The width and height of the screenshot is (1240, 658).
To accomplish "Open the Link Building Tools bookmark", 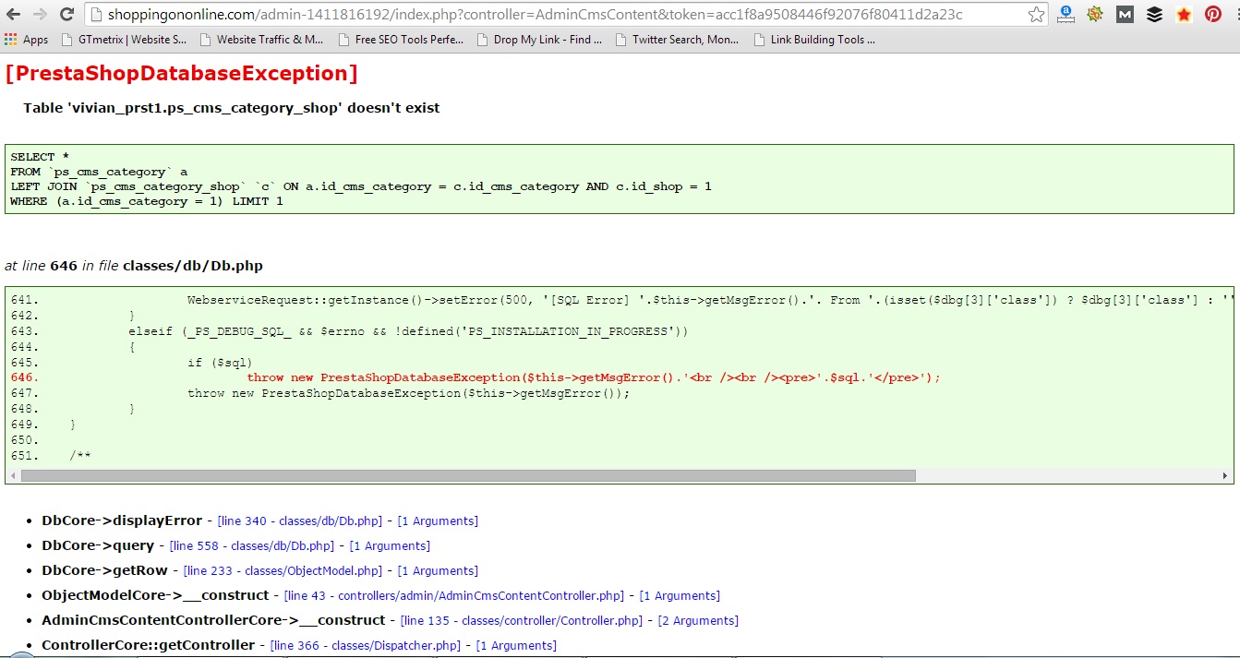I will pyautogui.click(x=814, y=40).
